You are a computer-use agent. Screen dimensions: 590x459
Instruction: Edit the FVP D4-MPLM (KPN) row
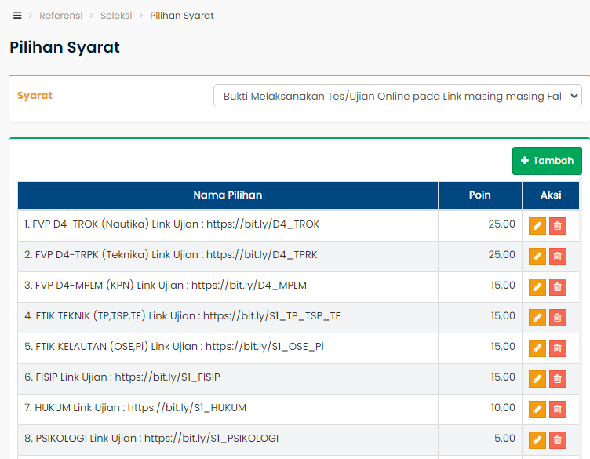(537, 287)
